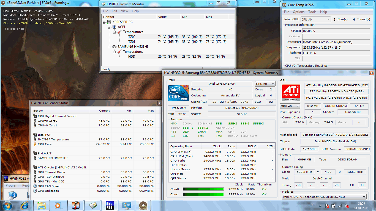376x211 pixels.
Task: Click the thermometer icon beside IMC/IGP Temperature
Action: [35, 139]
